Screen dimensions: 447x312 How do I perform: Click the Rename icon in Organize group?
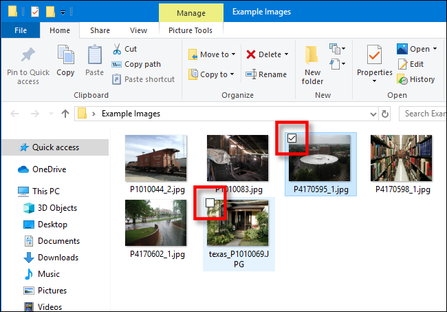[252, 74]
